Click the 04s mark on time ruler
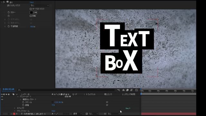206x116 pixels. (x=158, y=91)
